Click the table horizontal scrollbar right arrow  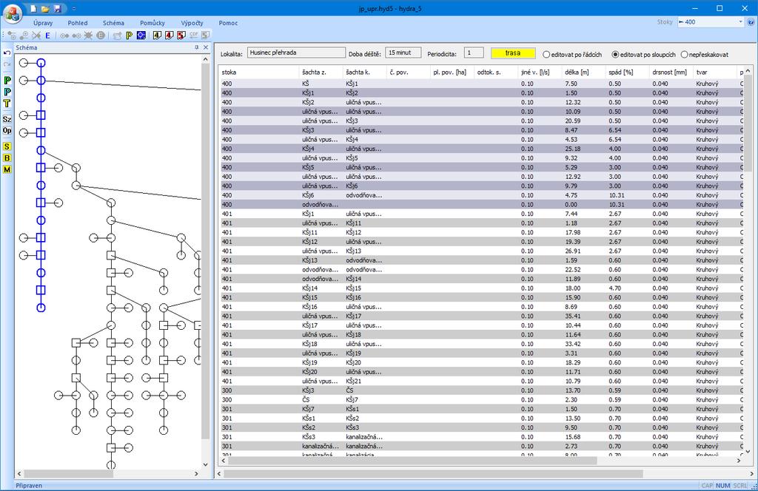point(738,461)
